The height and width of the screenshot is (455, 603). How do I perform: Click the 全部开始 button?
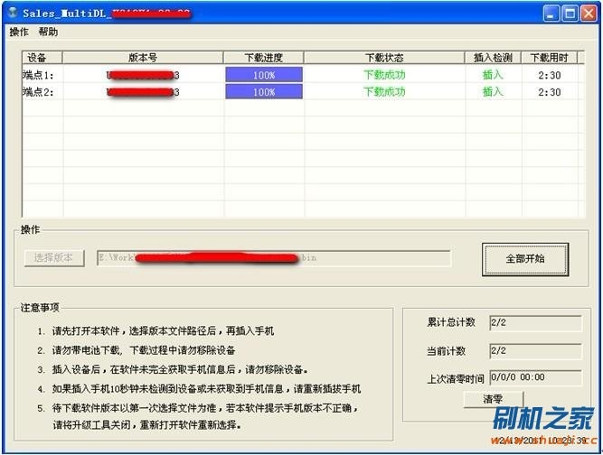coord(525,259)
